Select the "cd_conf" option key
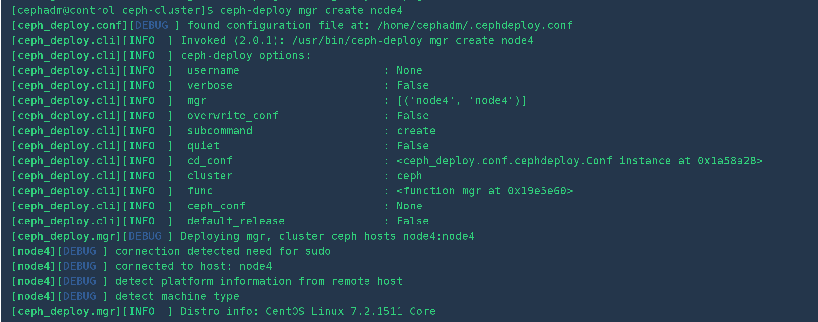This screenshot has height=322, width=818. coord(210,161)
